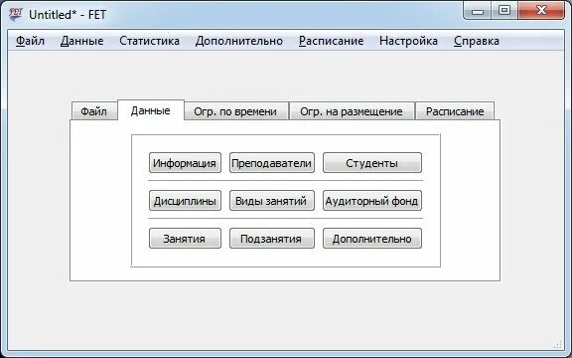Open the Статистика menu

[x=149, y=41]
